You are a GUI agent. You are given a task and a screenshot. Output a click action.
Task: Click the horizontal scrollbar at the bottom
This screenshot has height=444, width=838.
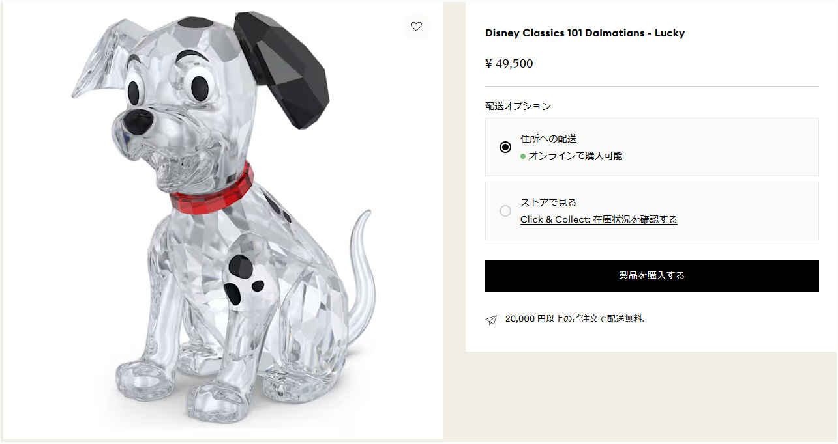pos(222,442)
